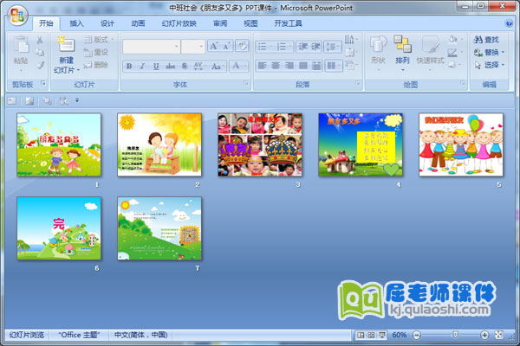Start slideshow from status bar icon
Screen dimensions: 520x346
(x=382, y=334)
